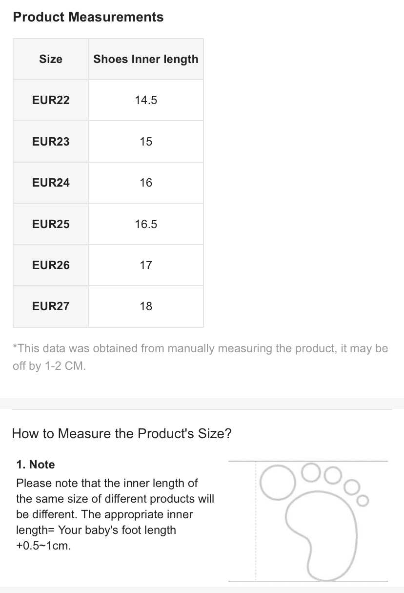
Task: Click the 1. Note subheading
Action: point(36,465)
